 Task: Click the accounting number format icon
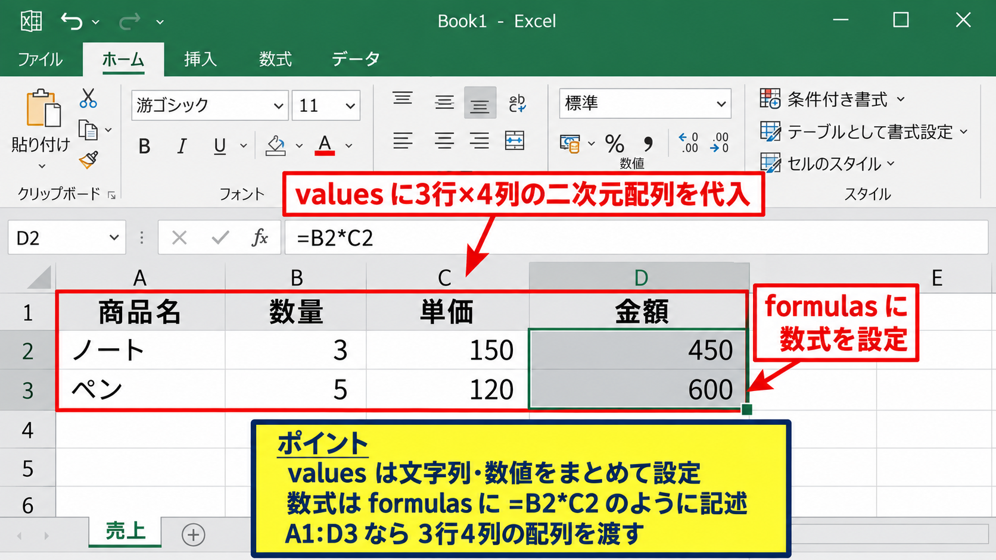point(570,143)
